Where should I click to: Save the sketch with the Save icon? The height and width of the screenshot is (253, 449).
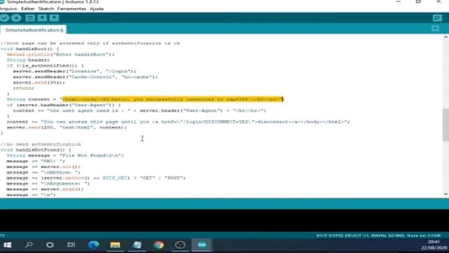click(54, 18)
